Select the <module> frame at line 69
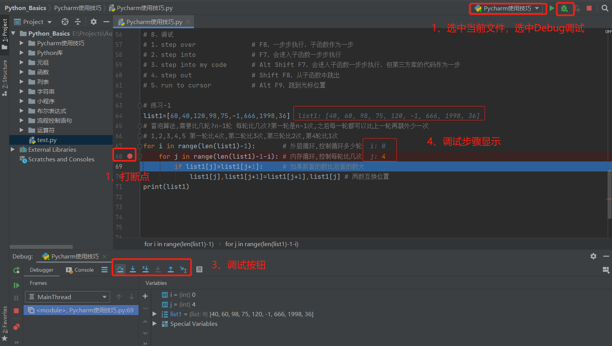Image resolution: width=612 pixels, height=346 pixels. tap(81, 310)
